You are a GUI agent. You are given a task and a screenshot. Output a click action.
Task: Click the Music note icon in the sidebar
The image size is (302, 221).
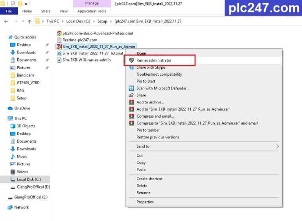13,157
